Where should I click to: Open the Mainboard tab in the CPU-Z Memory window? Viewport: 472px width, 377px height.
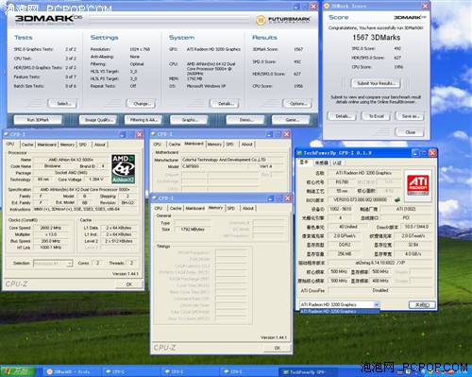tap(195, 208)
